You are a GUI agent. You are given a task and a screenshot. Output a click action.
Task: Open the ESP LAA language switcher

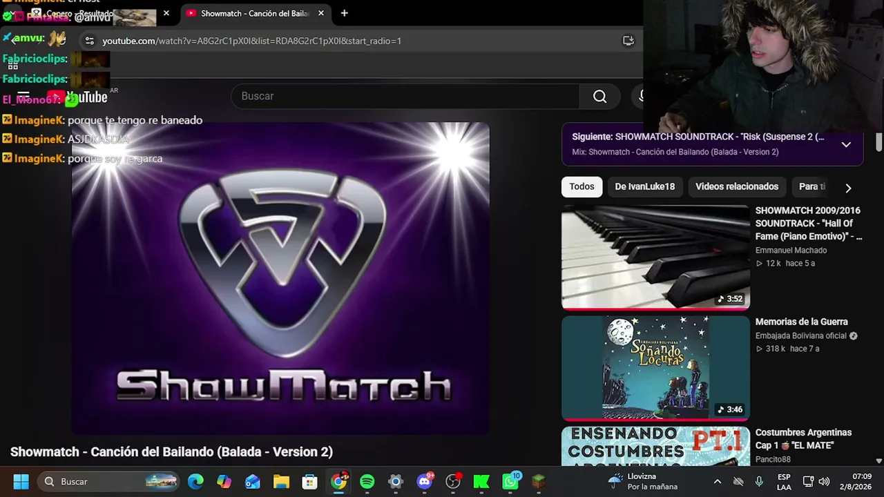(x=784, y=482)
